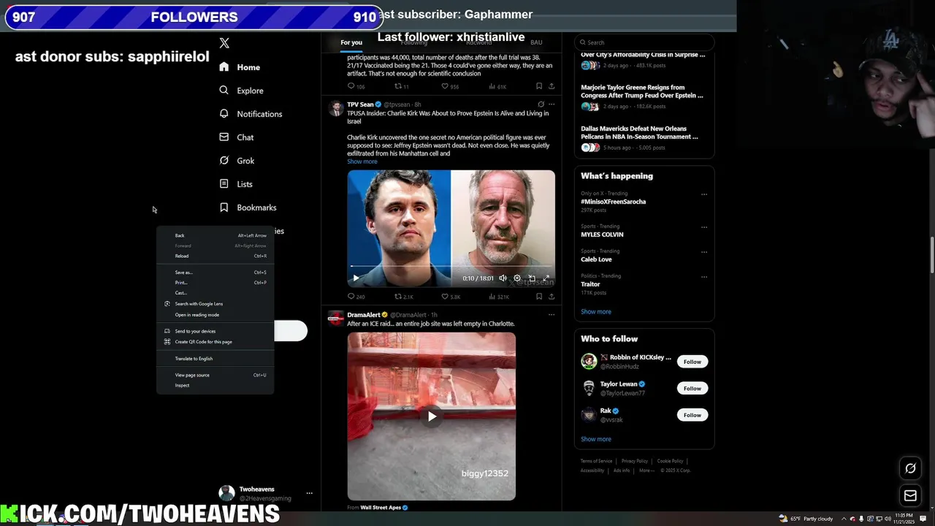Image resolution: width=935 pixels, height=526 pixels.
Task: Open the #MinisoXFreenSarocha trend
Action: [x=613, y=202]
